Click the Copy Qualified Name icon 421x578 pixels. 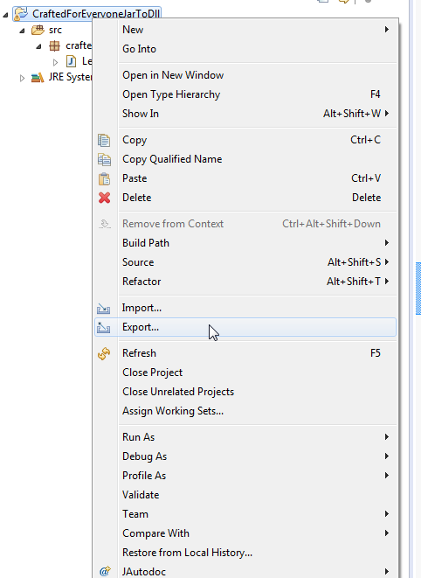[x=104, y=159]
